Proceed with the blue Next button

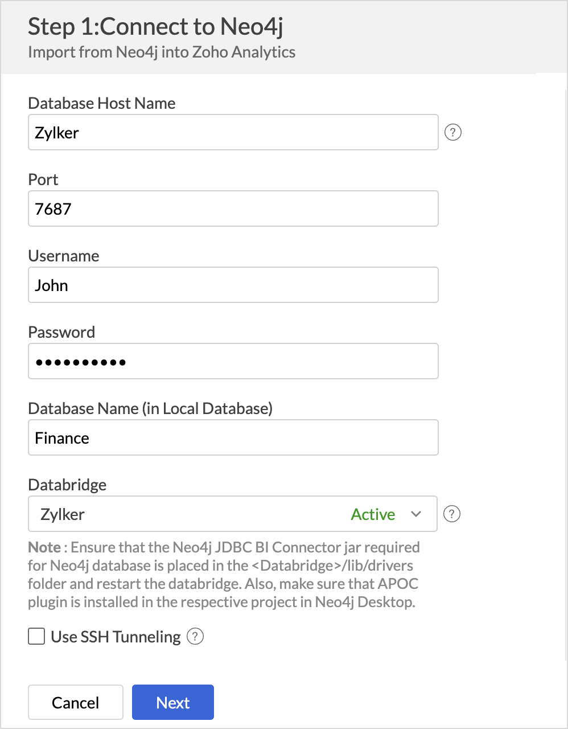click(173, 702)
